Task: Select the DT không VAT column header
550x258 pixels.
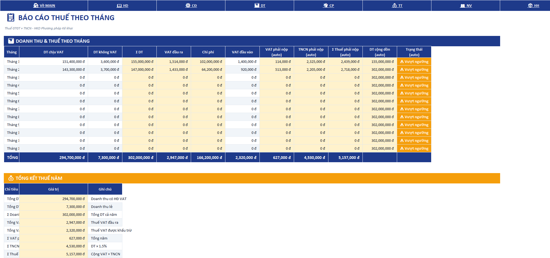Action: [x=105, y=52]
